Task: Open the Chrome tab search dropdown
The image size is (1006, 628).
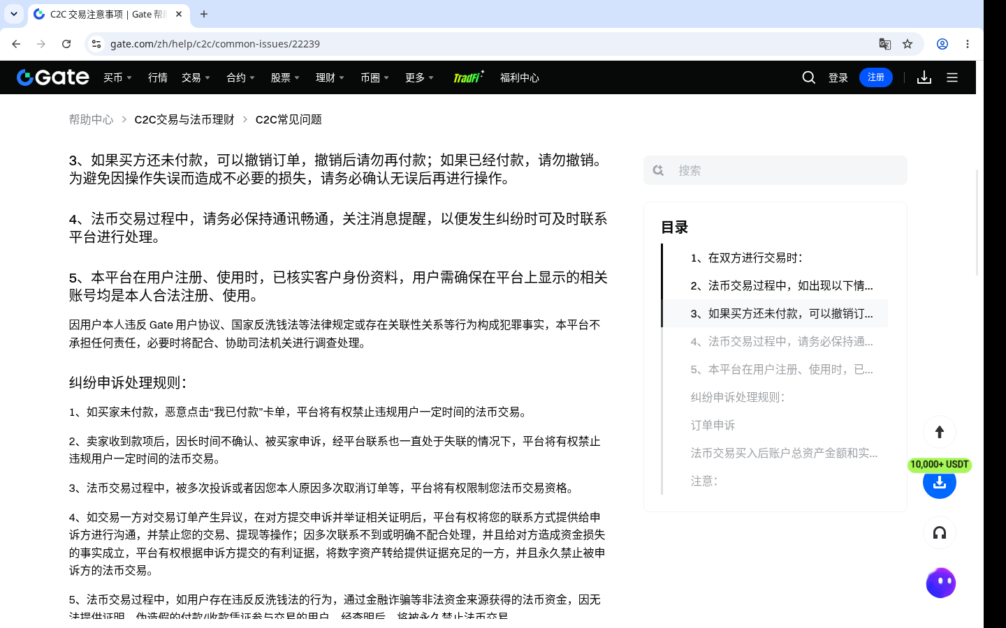Action: 14,14
